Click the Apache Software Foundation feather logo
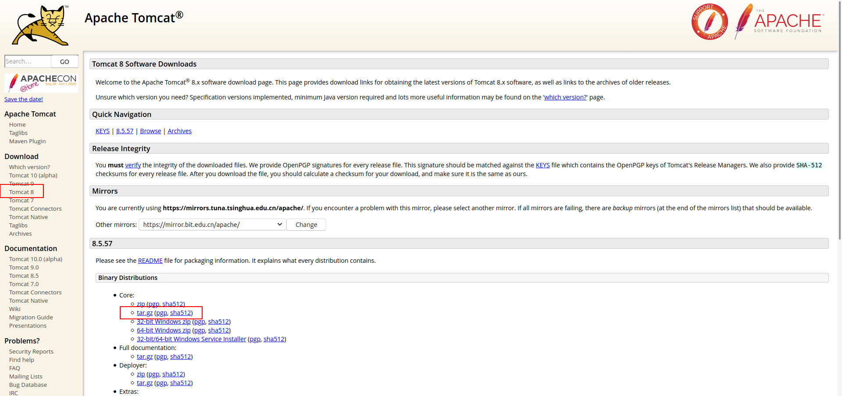This screenshot has width=842, height=396. click(780, 21)
